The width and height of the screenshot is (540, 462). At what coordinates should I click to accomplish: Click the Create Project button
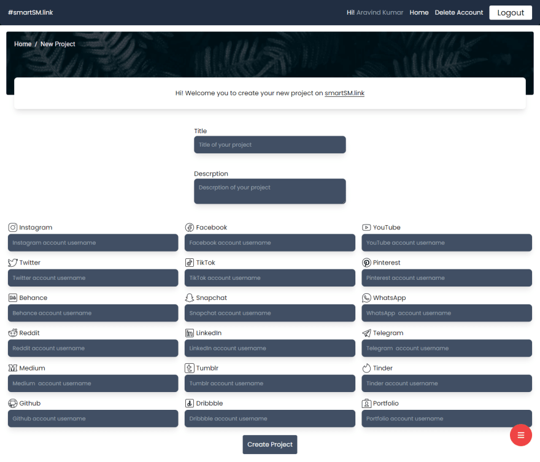tap(269, 444)
